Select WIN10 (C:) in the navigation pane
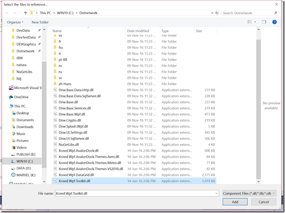 (x=25, y=161)
